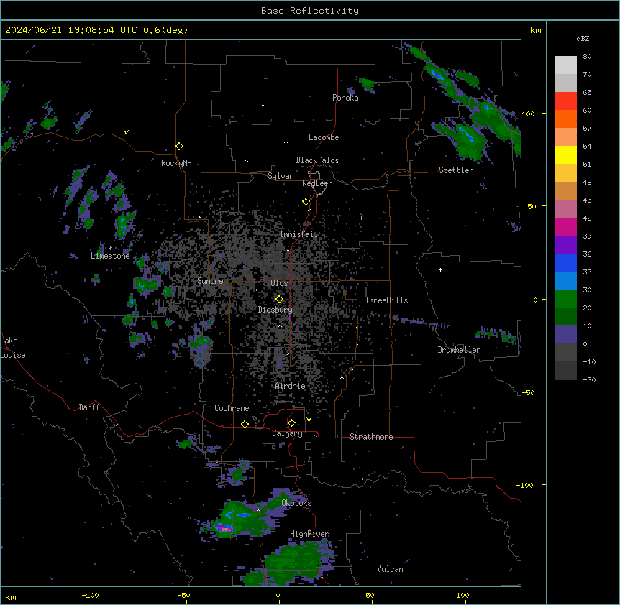
Task: Click the RedDeer city label
Action: 316,183
